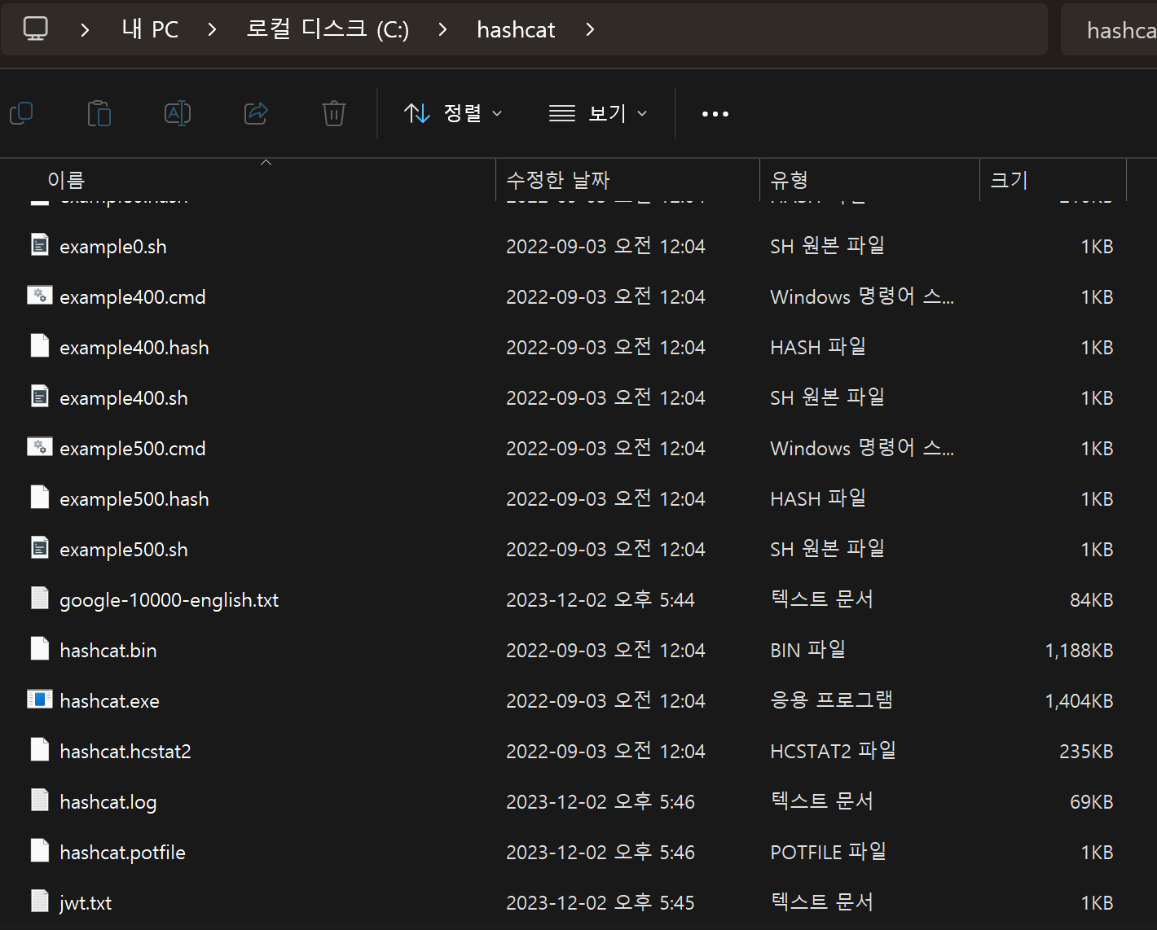Select the file name hashcat.potfile
Screen dimensions: 1157x930
click(123, 853)
